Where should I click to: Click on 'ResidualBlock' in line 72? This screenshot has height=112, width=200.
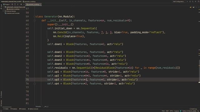[105, 68]
